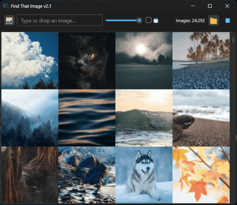Open the husky dog in snow thumbnail
Screen dimensions: 237x205
[x=144, y=175]
